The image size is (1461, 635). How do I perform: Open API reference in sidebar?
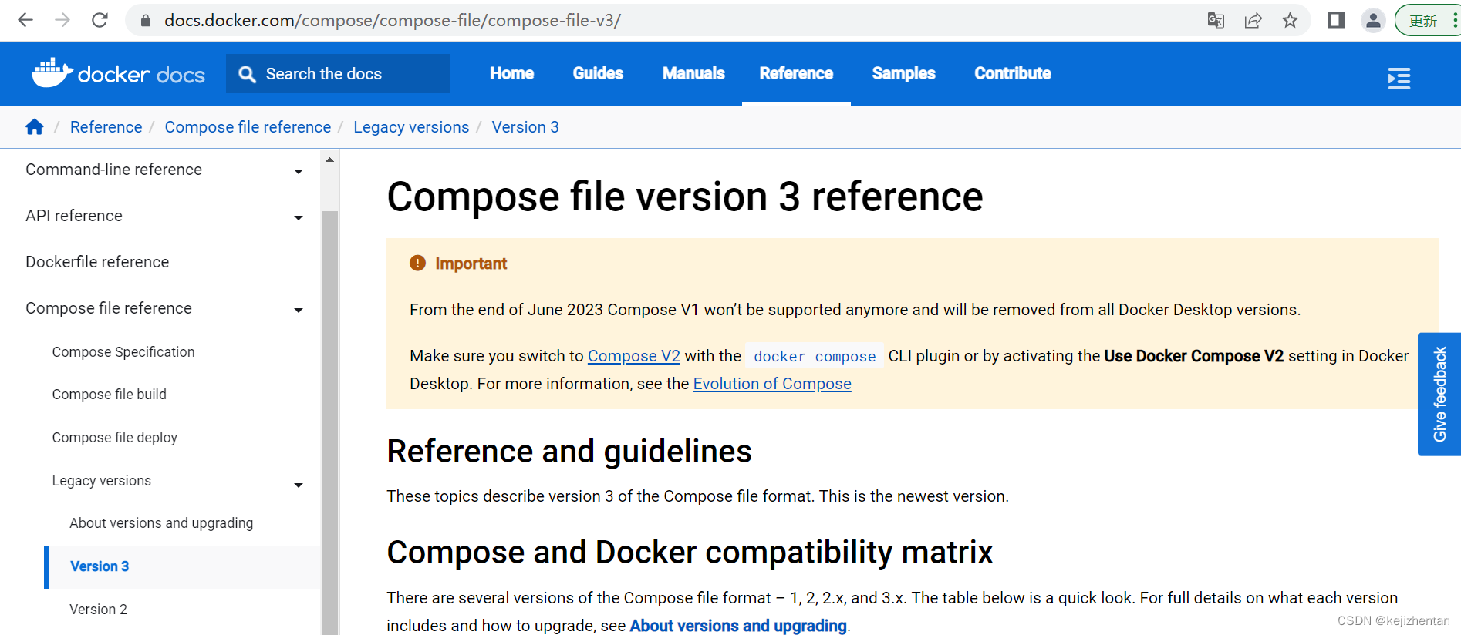point(74,216)
